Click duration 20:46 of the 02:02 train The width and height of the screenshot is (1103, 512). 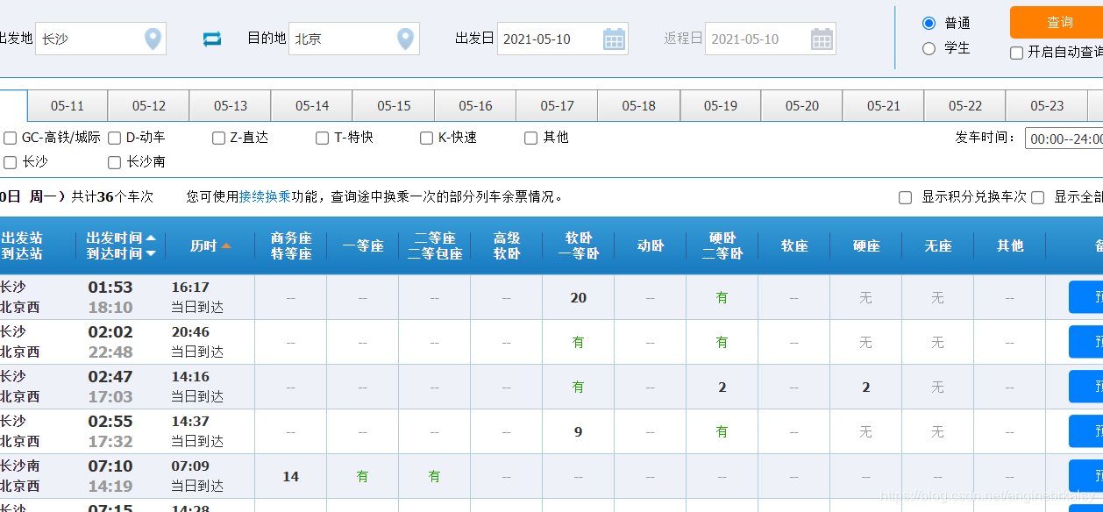coord(190,332)
